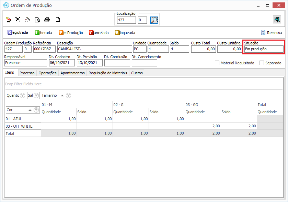Screen dimensions: 288x202
Task: Open print preview with the magnifier-page icon
Action: click(37, 20)
